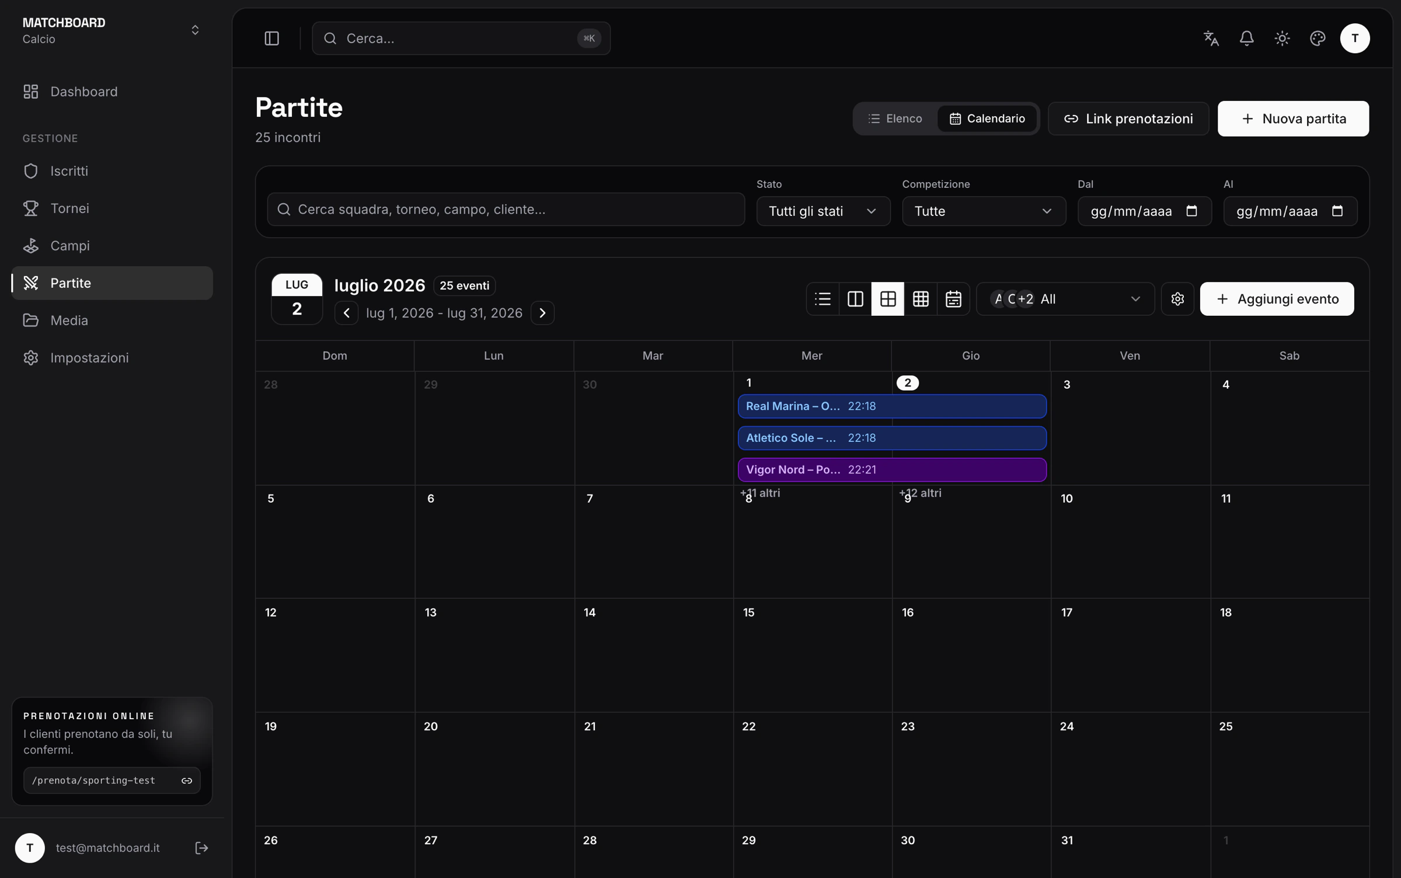Open the Atletico Sole event at 22:18
Screen dimensions: 1401x878
click(x=892, y=438)
